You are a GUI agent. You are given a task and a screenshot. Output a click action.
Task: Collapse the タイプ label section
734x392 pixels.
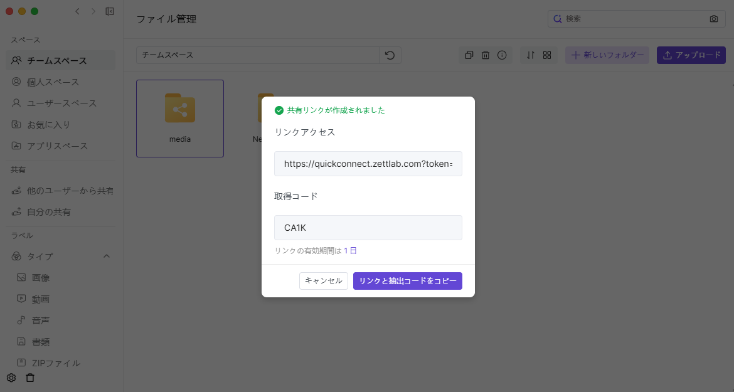[107, 256]
